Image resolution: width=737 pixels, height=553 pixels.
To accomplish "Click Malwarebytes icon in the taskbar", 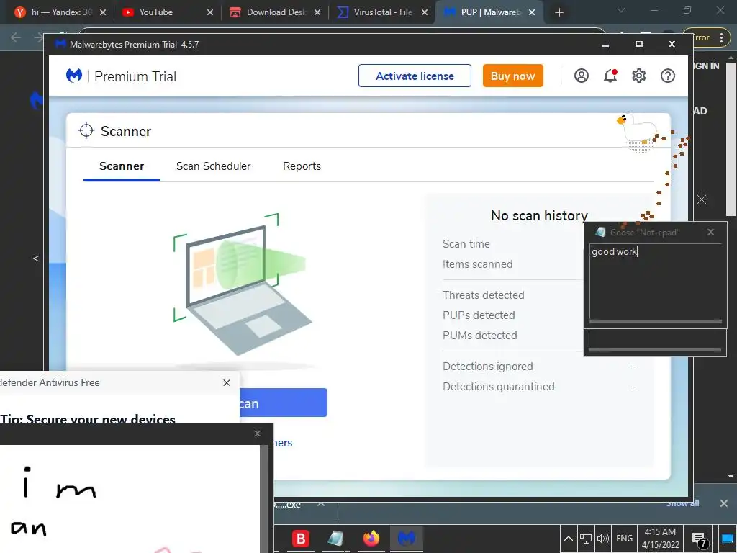I will 407,539.
